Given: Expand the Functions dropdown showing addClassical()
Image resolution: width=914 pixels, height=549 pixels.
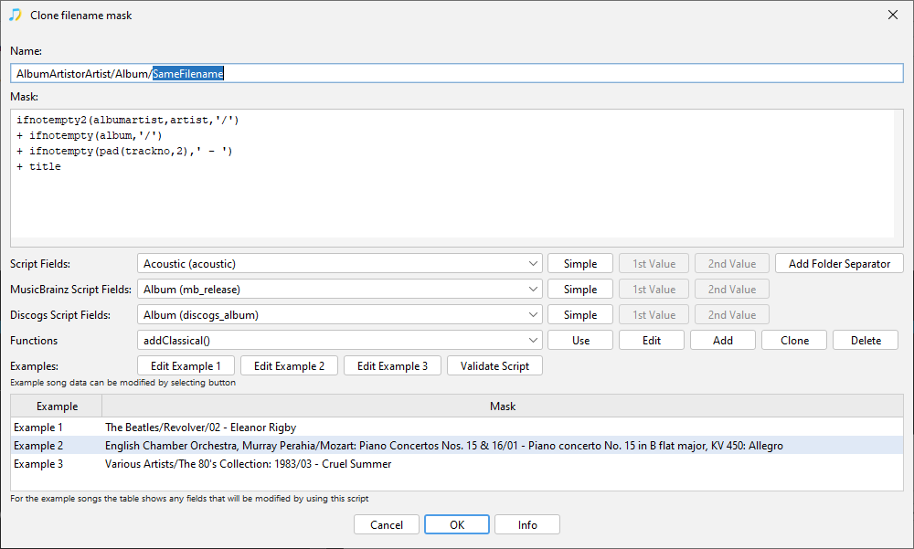Looking at the screenshot, I should pyautogui.click(x=340, y=341).
